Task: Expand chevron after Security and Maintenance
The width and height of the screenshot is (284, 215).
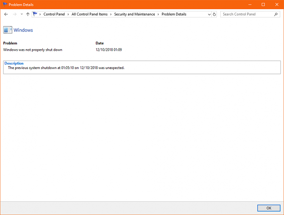Action: click(x=158, y=14)
